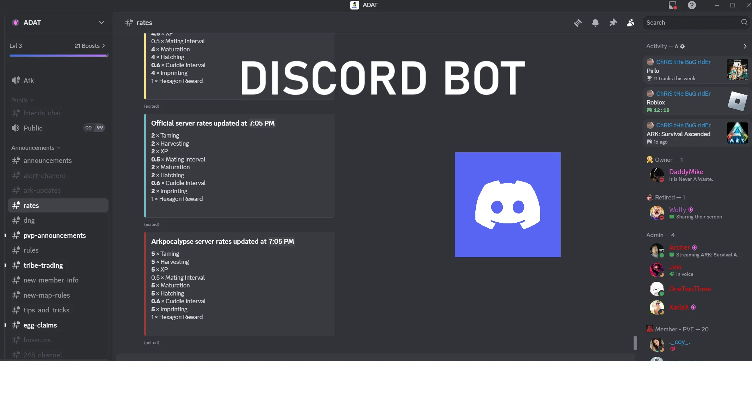The width and height of the screenshot is (752, 394).
Task: Join the Afk voice channel speaker icon
Action: click(16, 80)
